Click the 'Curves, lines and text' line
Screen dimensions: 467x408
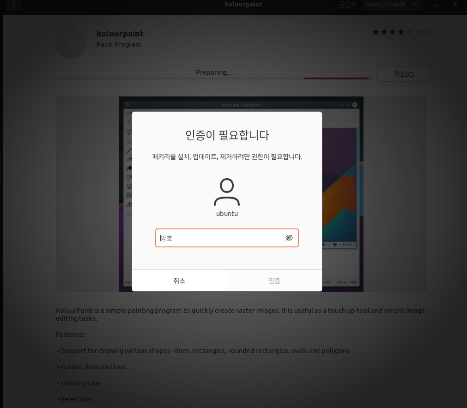tap(93, 367)
